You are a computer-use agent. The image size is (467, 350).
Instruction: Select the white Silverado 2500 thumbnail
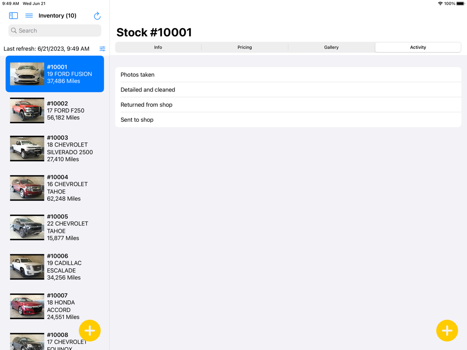point(27,148)
